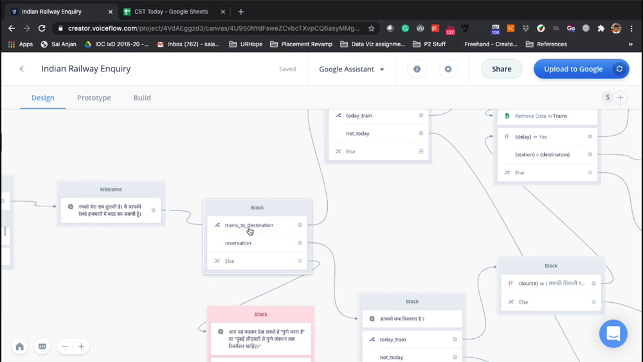This screenshot has width=643, height=362.
Task: Open project info via the info icon
Action: 417,69
